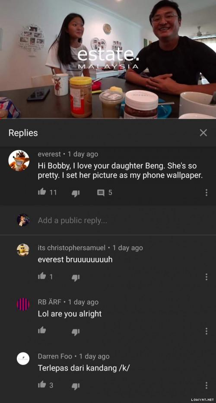Open options menu for christophersamuel's reply
Viewport: 216px width, 403px height.
(x=206, y=277)
